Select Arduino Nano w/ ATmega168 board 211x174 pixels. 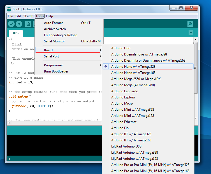click(x=148, y=73)
